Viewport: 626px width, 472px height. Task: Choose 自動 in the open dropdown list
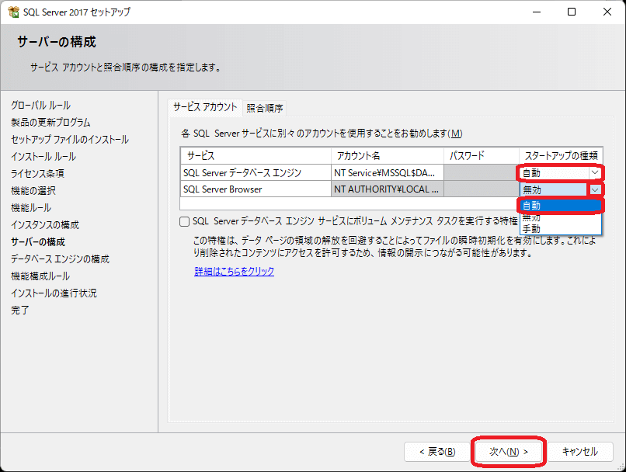tap(559, 206)
